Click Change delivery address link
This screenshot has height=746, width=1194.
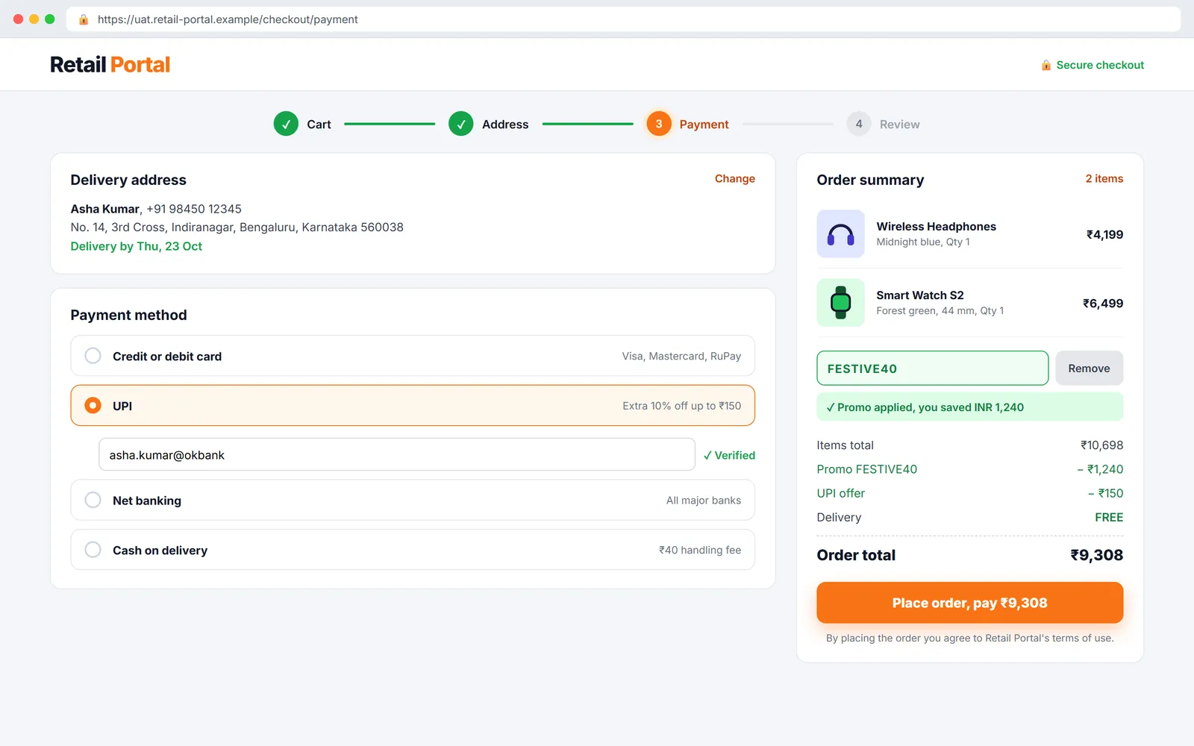click(735, 179)
